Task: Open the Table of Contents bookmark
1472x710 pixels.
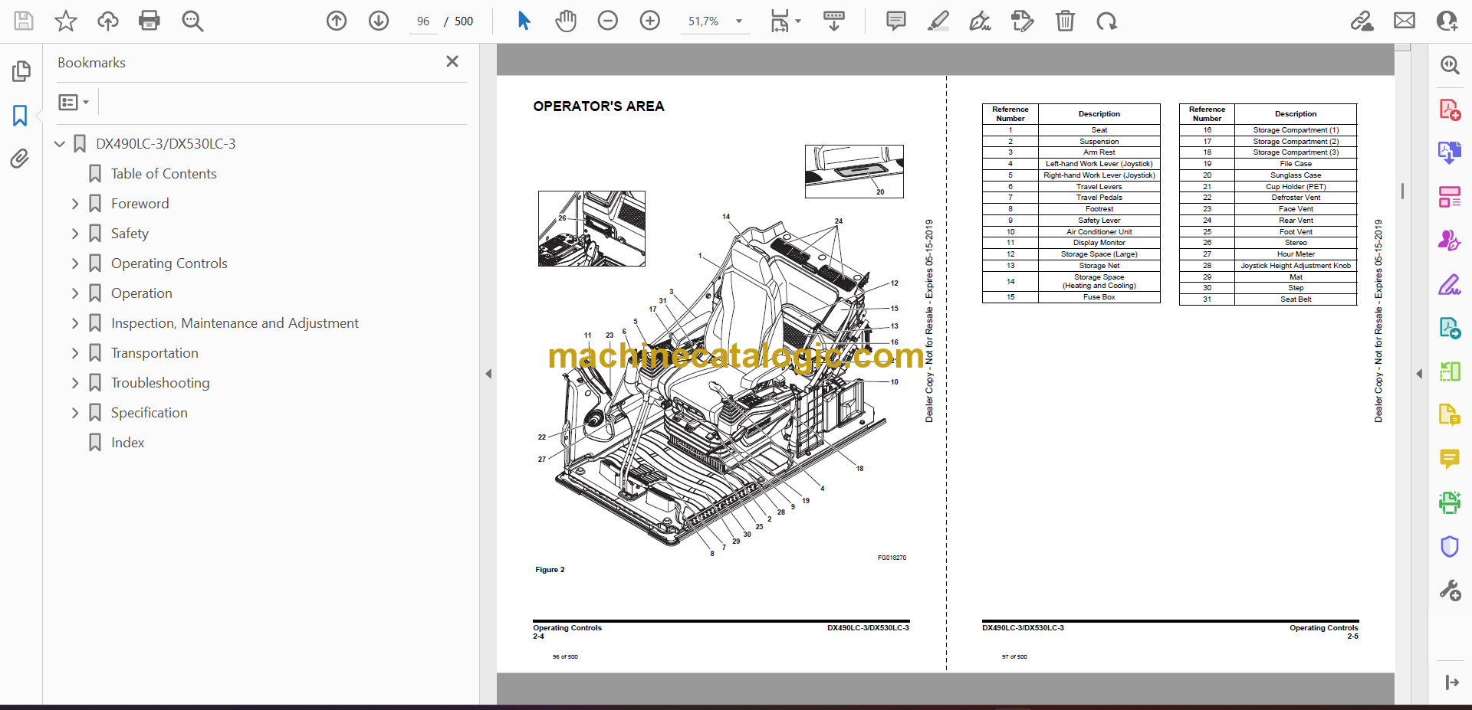Action: pos(163,174)
